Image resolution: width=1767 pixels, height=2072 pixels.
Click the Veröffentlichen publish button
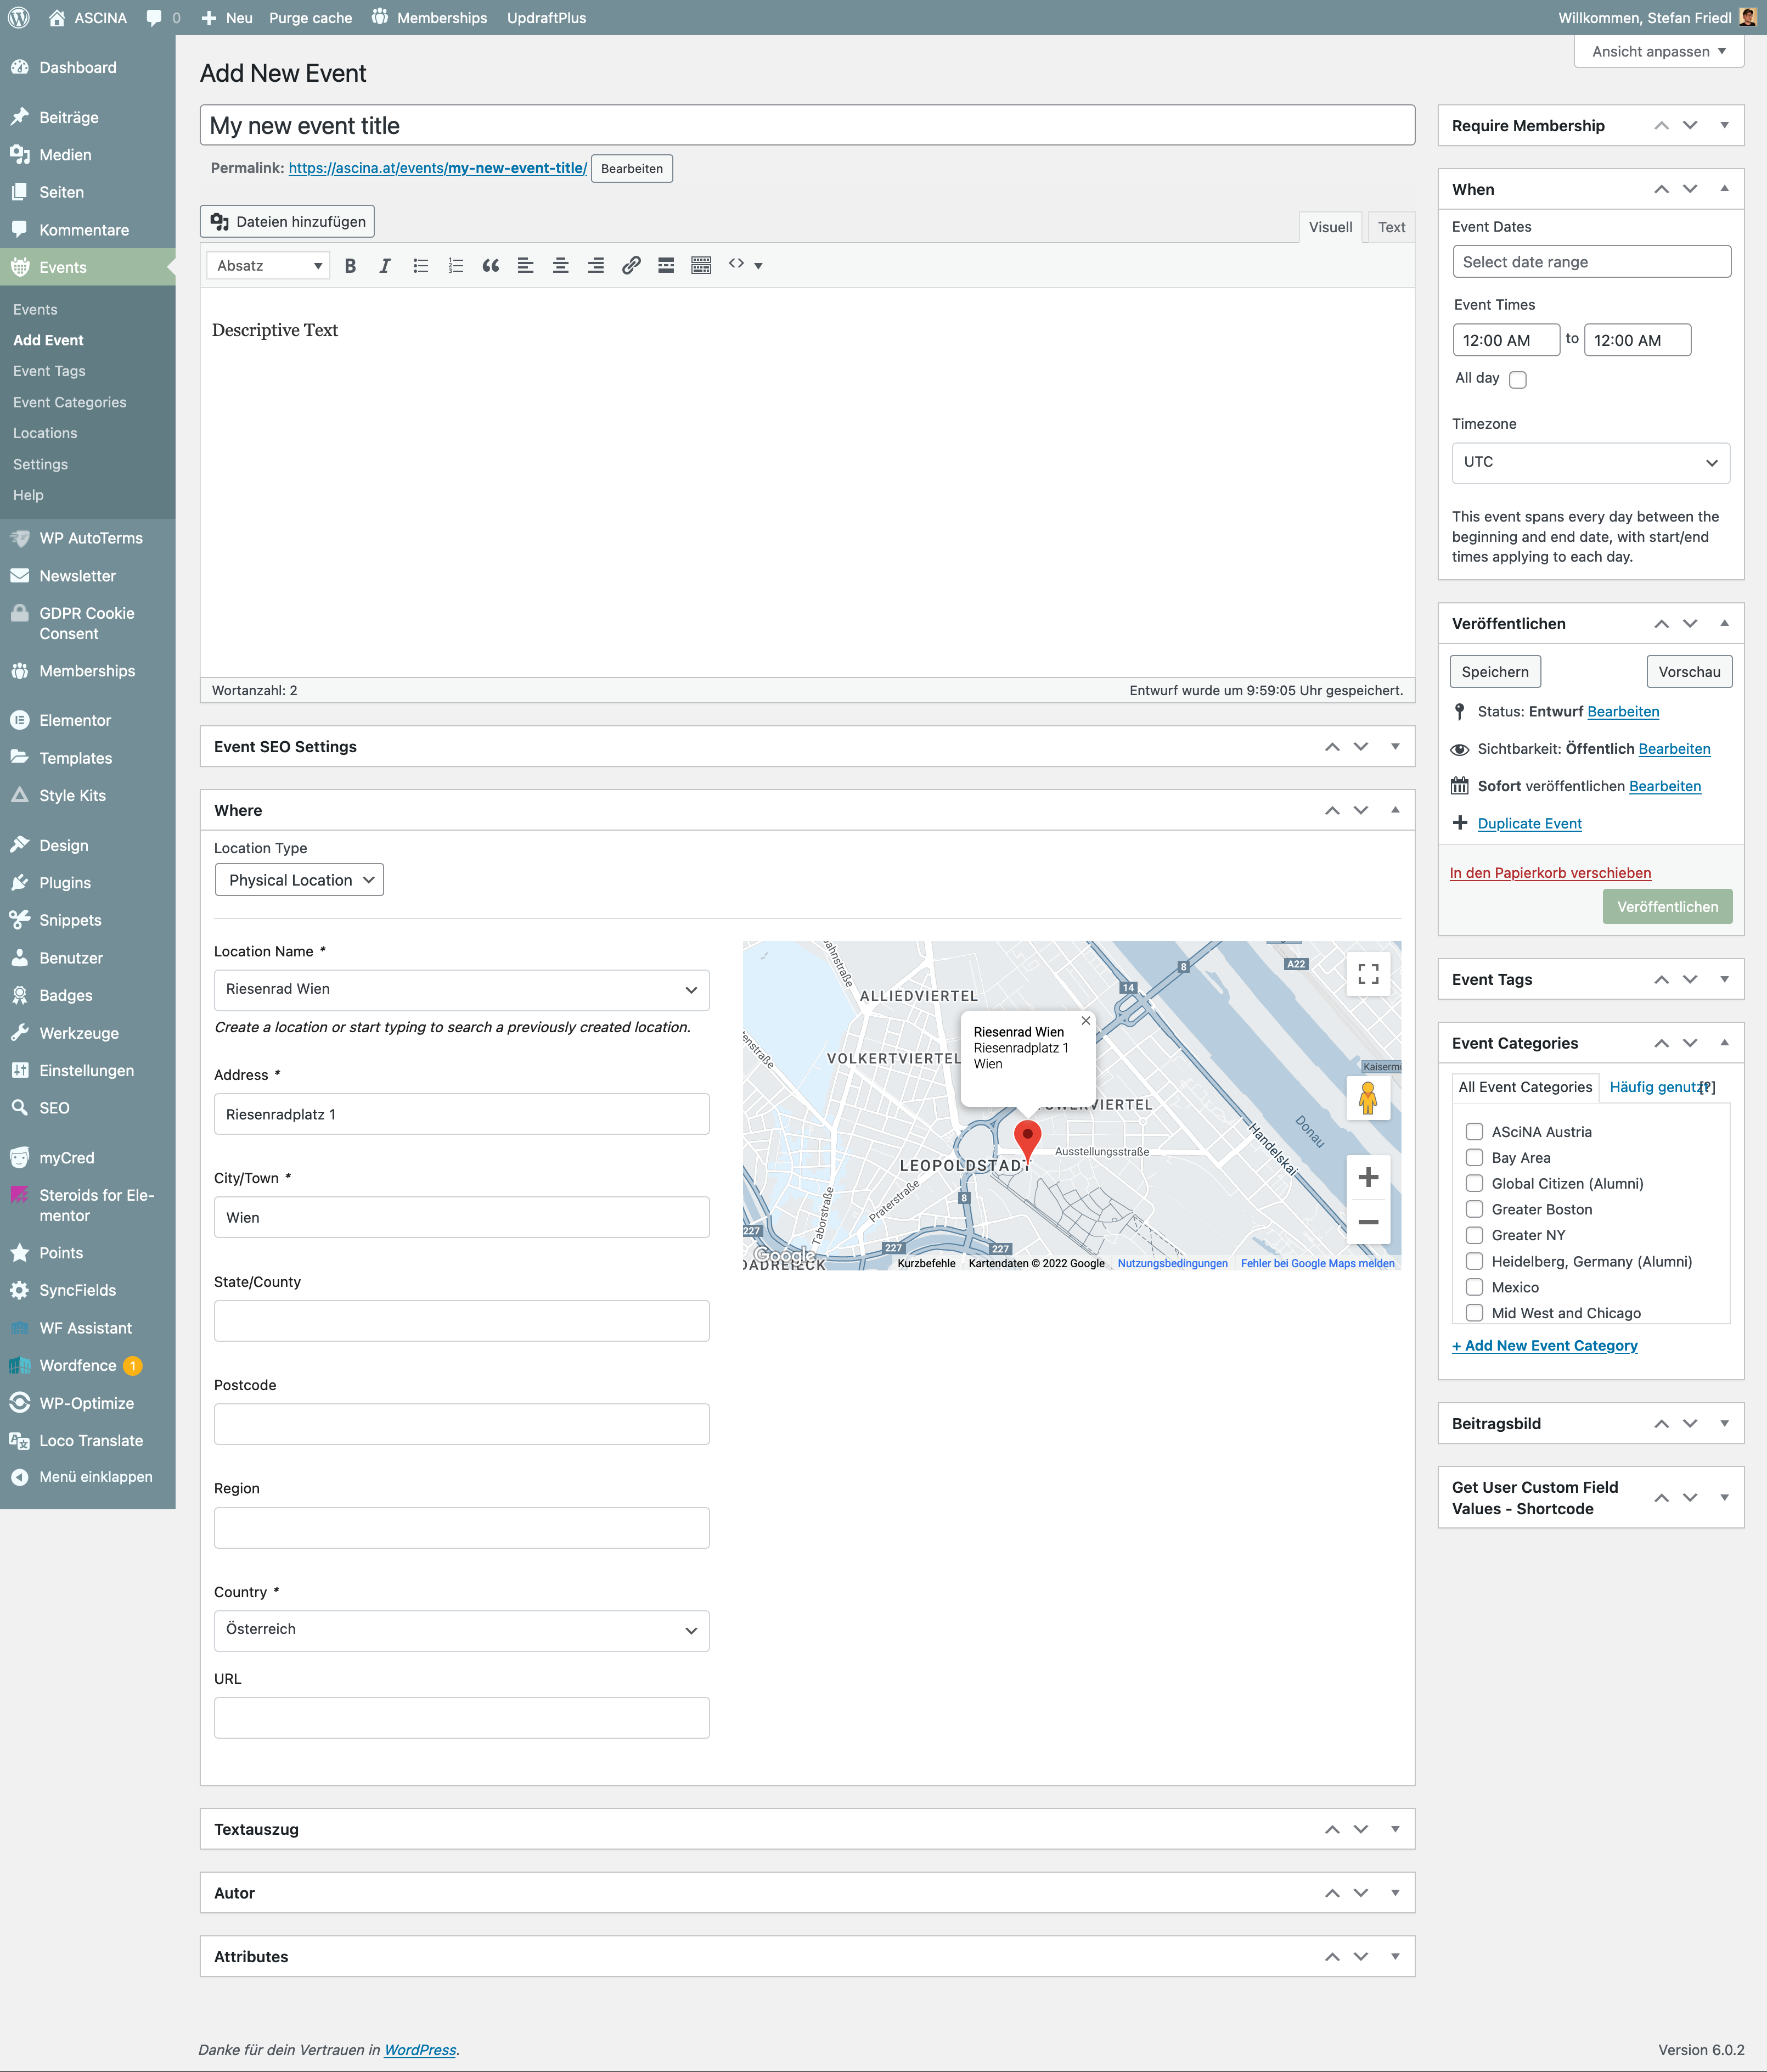tap(1667, 907)
